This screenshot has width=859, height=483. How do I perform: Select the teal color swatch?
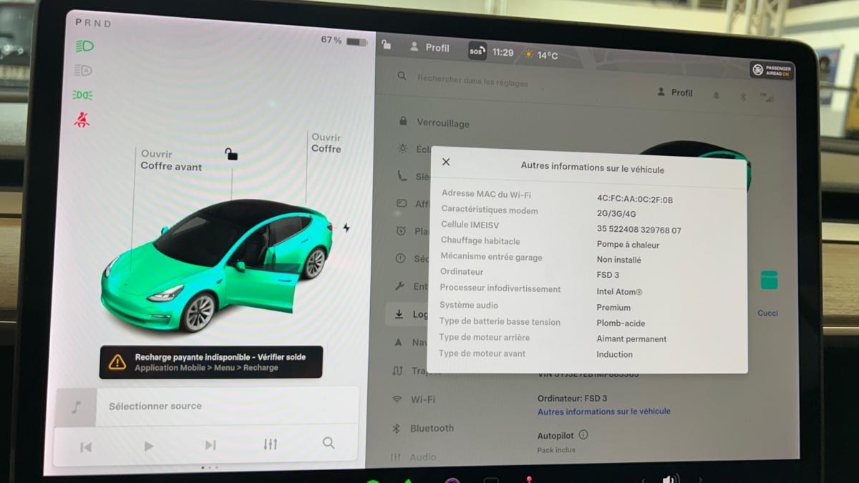coord(769,280)
